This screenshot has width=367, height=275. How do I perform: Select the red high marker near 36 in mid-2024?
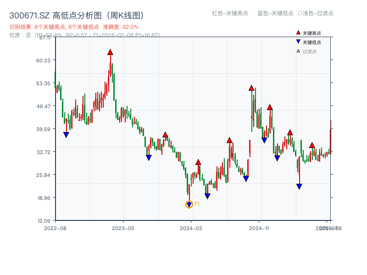tap(229, 140)
